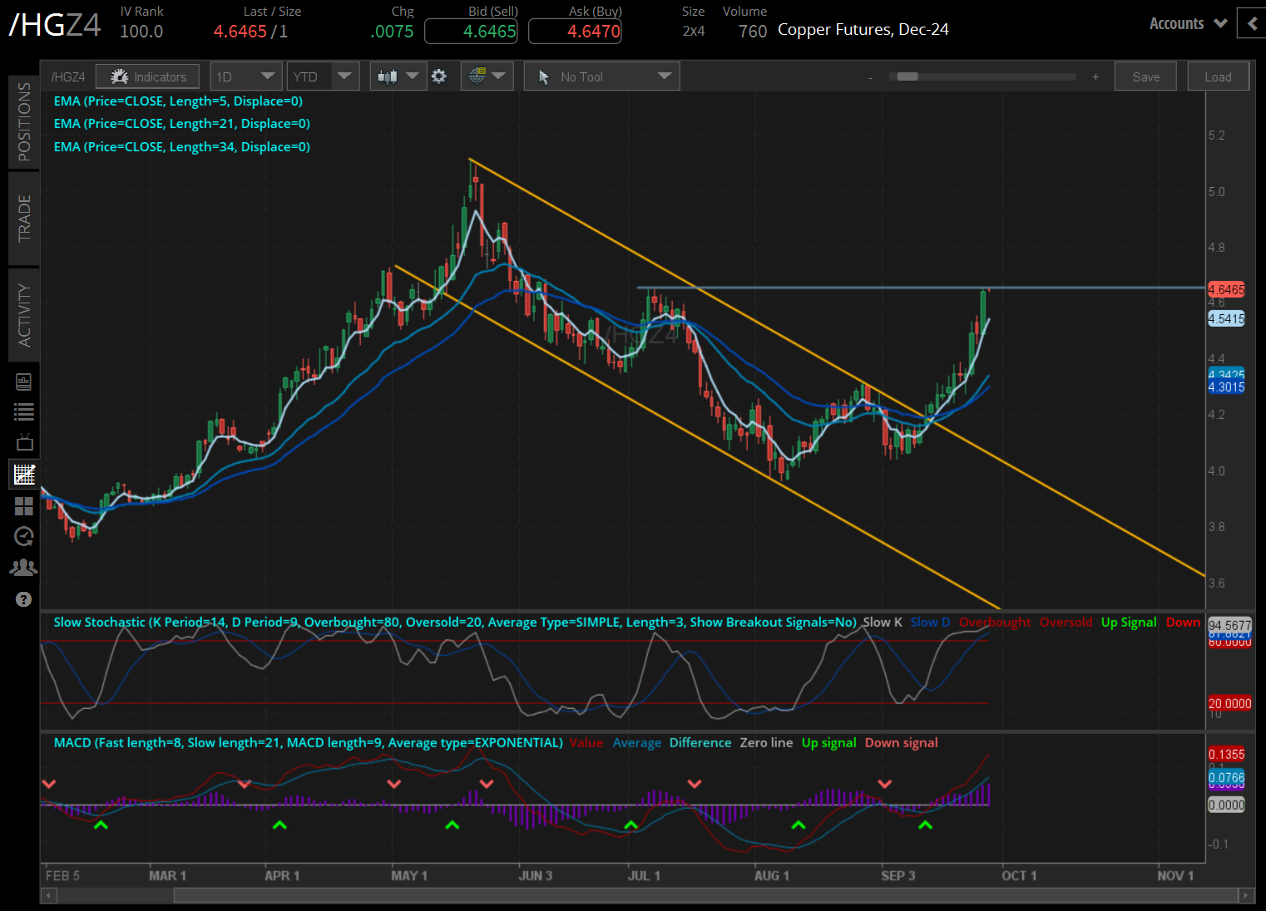
Task: Expand the No Tool drawing selector
Action: pos(602,76)
